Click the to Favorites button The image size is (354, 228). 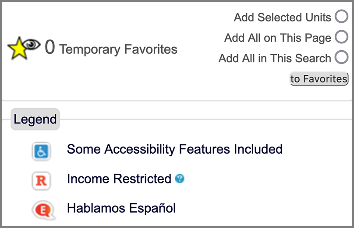pos(319,79)
